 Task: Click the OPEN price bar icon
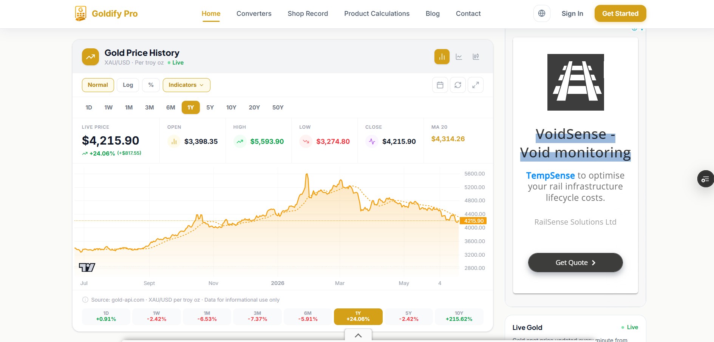click(x=174, y=142)
